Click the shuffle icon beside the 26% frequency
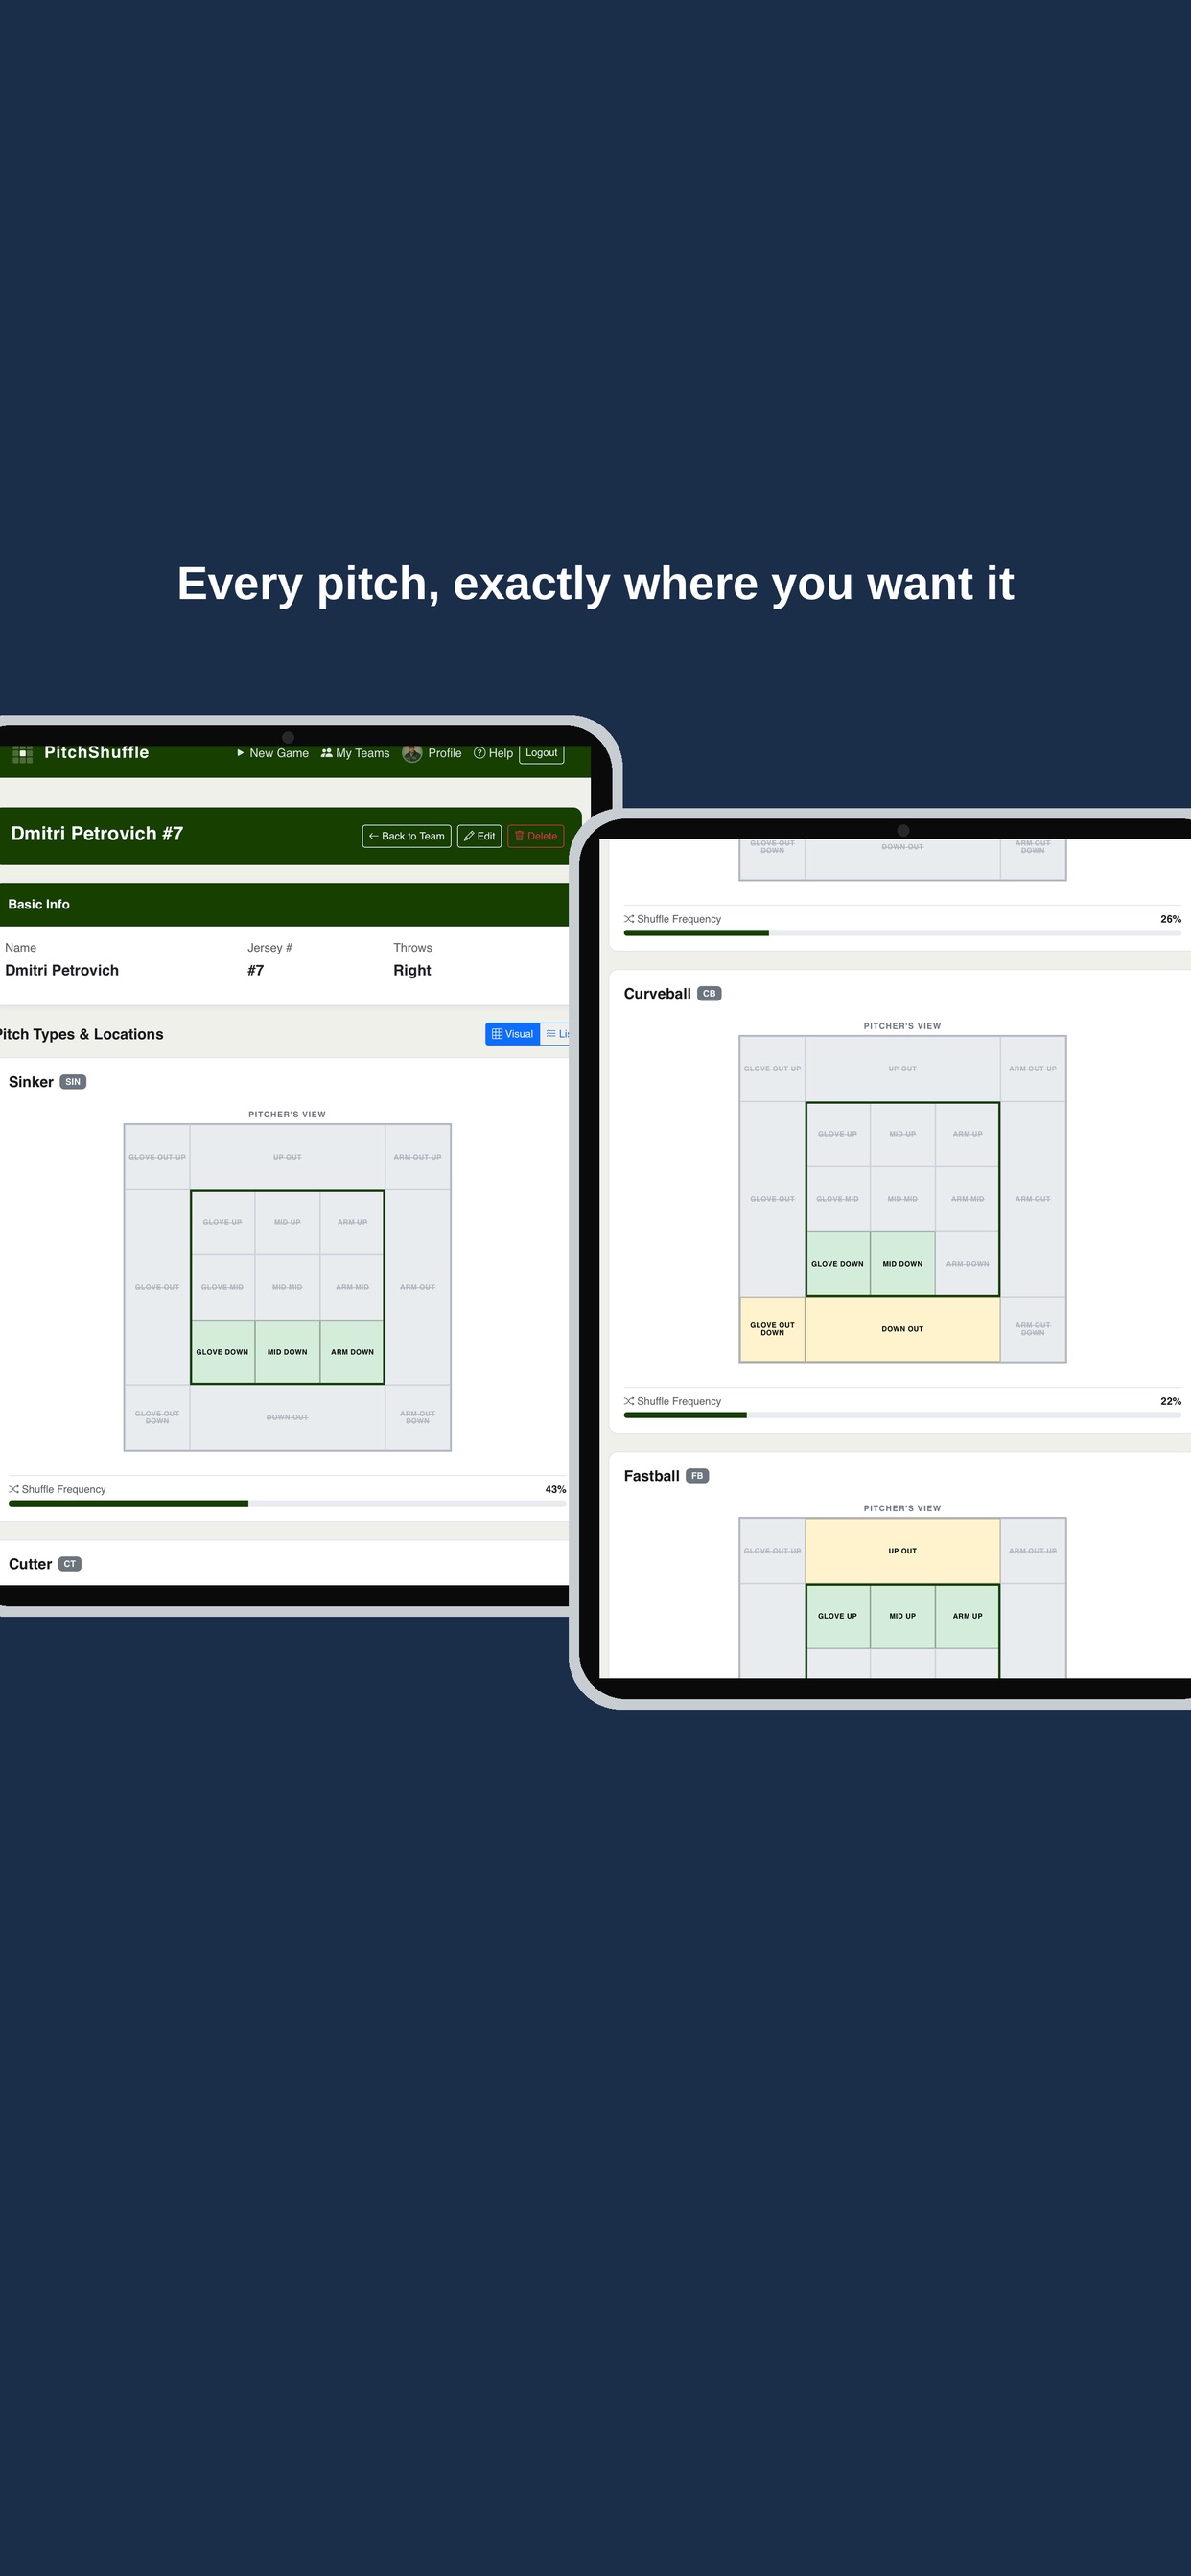 pos(629,919)
